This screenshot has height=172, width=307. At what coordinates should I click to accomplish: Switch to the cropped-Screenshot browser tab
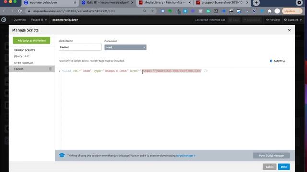click(222, 3)
